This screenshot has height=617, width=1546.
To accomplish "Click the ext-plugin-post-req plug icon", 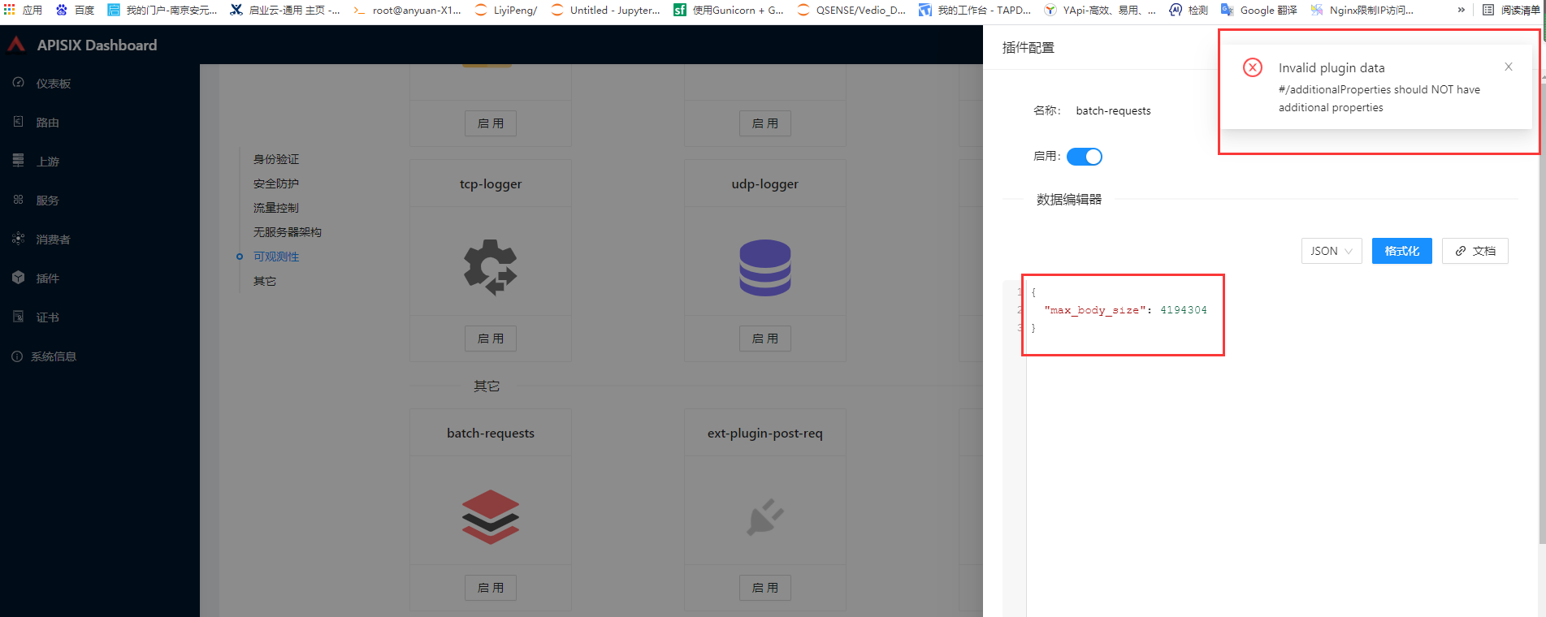I will (765, 516).
